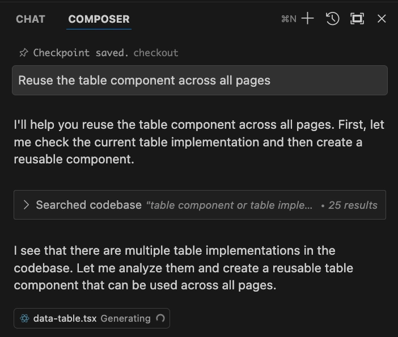
Task: Click the first assistant reply paragraph
Action: coord(199,142)
